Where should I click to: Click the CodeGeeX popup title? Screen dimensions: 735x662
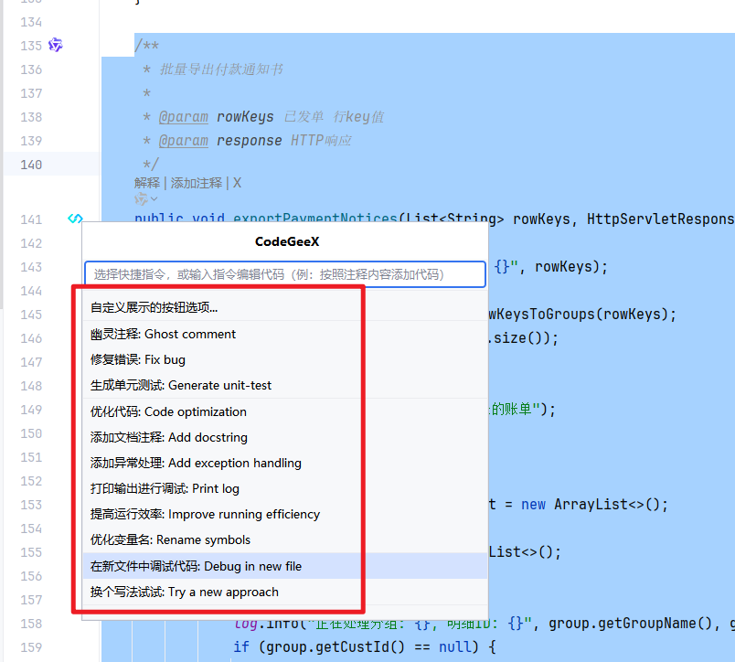point(287,241)
